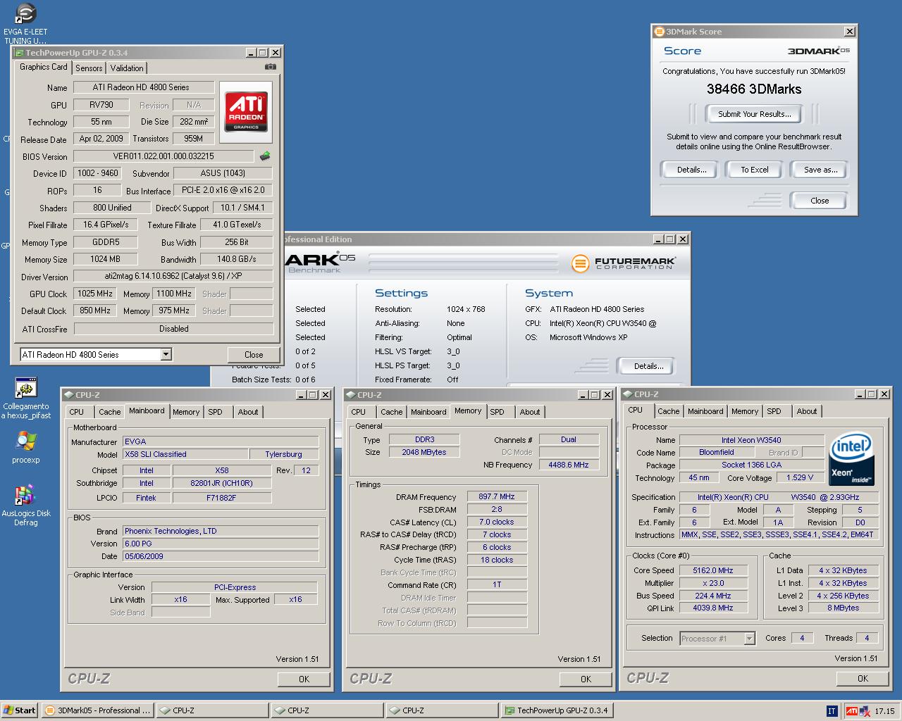Open the CPU tab in the Mainboard CPU-Z window
The width and height of the screenshot is (902, 721).
pos(77,412)
